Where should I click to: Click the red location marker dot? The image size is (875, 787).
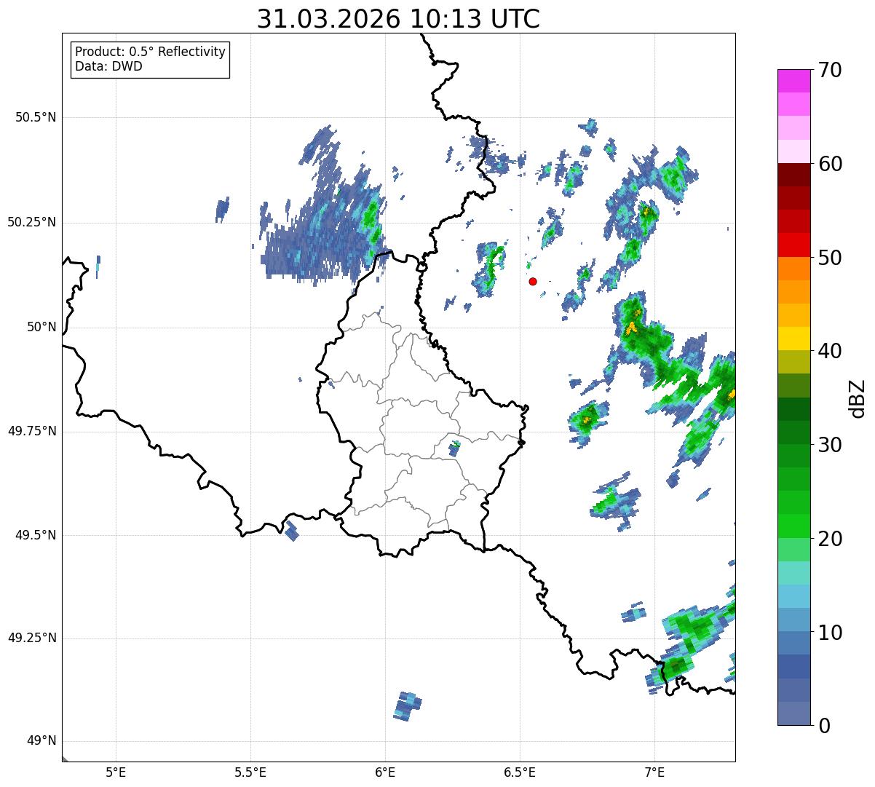533,281
